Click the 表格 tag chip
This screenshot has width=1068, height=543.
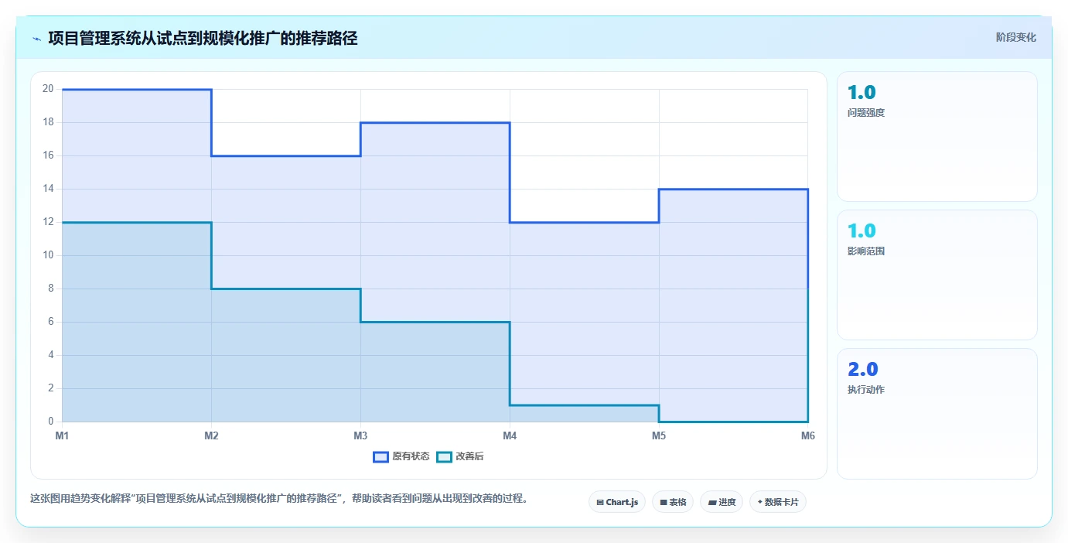673,502
